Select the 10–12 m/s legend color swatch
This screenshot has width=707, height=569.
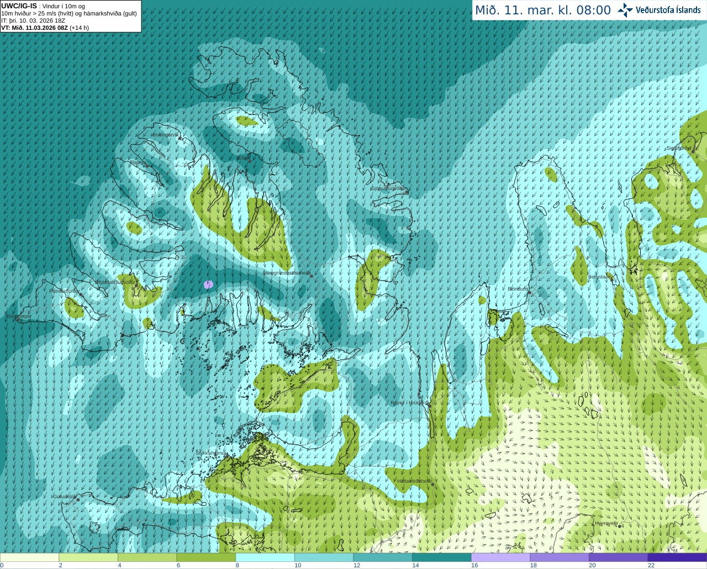point(324,557)
